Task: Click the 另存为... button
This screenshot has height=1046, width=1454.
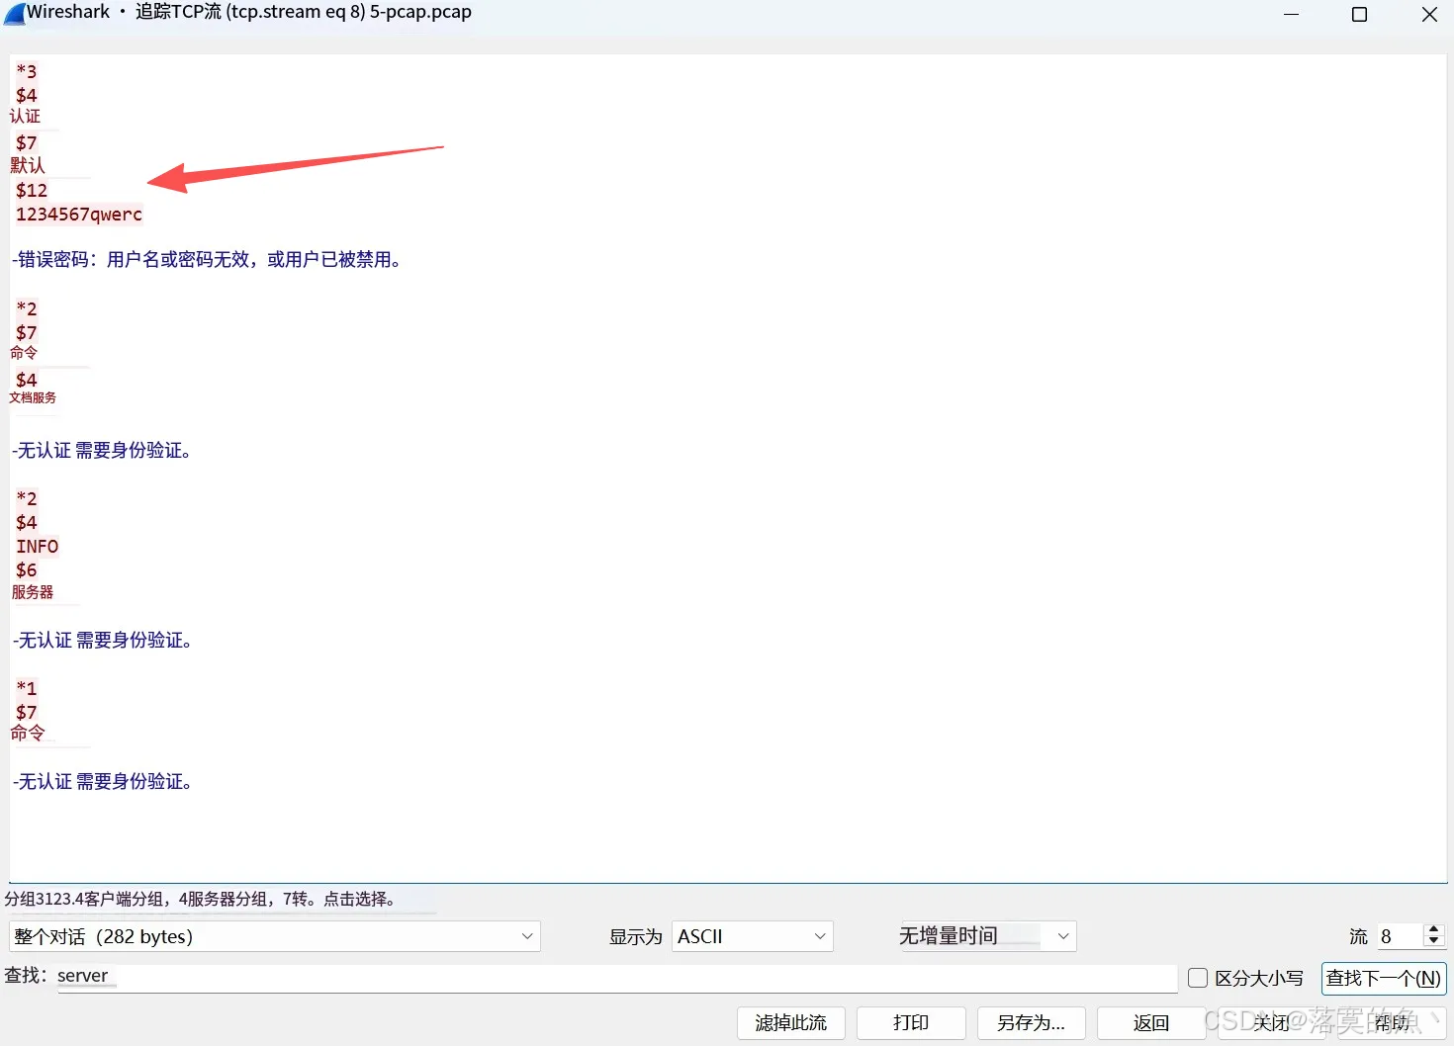Action: [1031, 1023]
